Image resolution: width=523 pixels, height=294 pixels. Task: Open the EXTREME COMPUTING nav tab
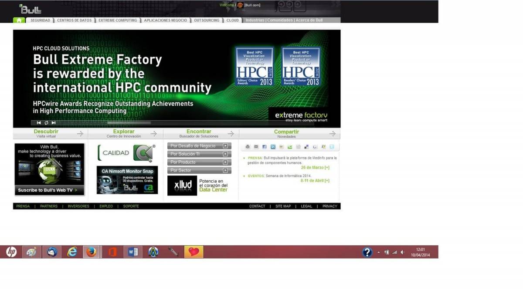[117, 20]
